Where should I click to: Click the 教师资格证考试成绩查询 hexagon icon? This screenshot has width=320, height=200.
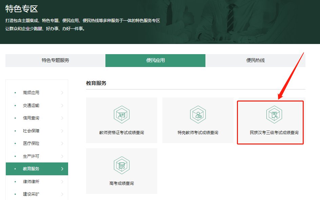tap(122, 115)
